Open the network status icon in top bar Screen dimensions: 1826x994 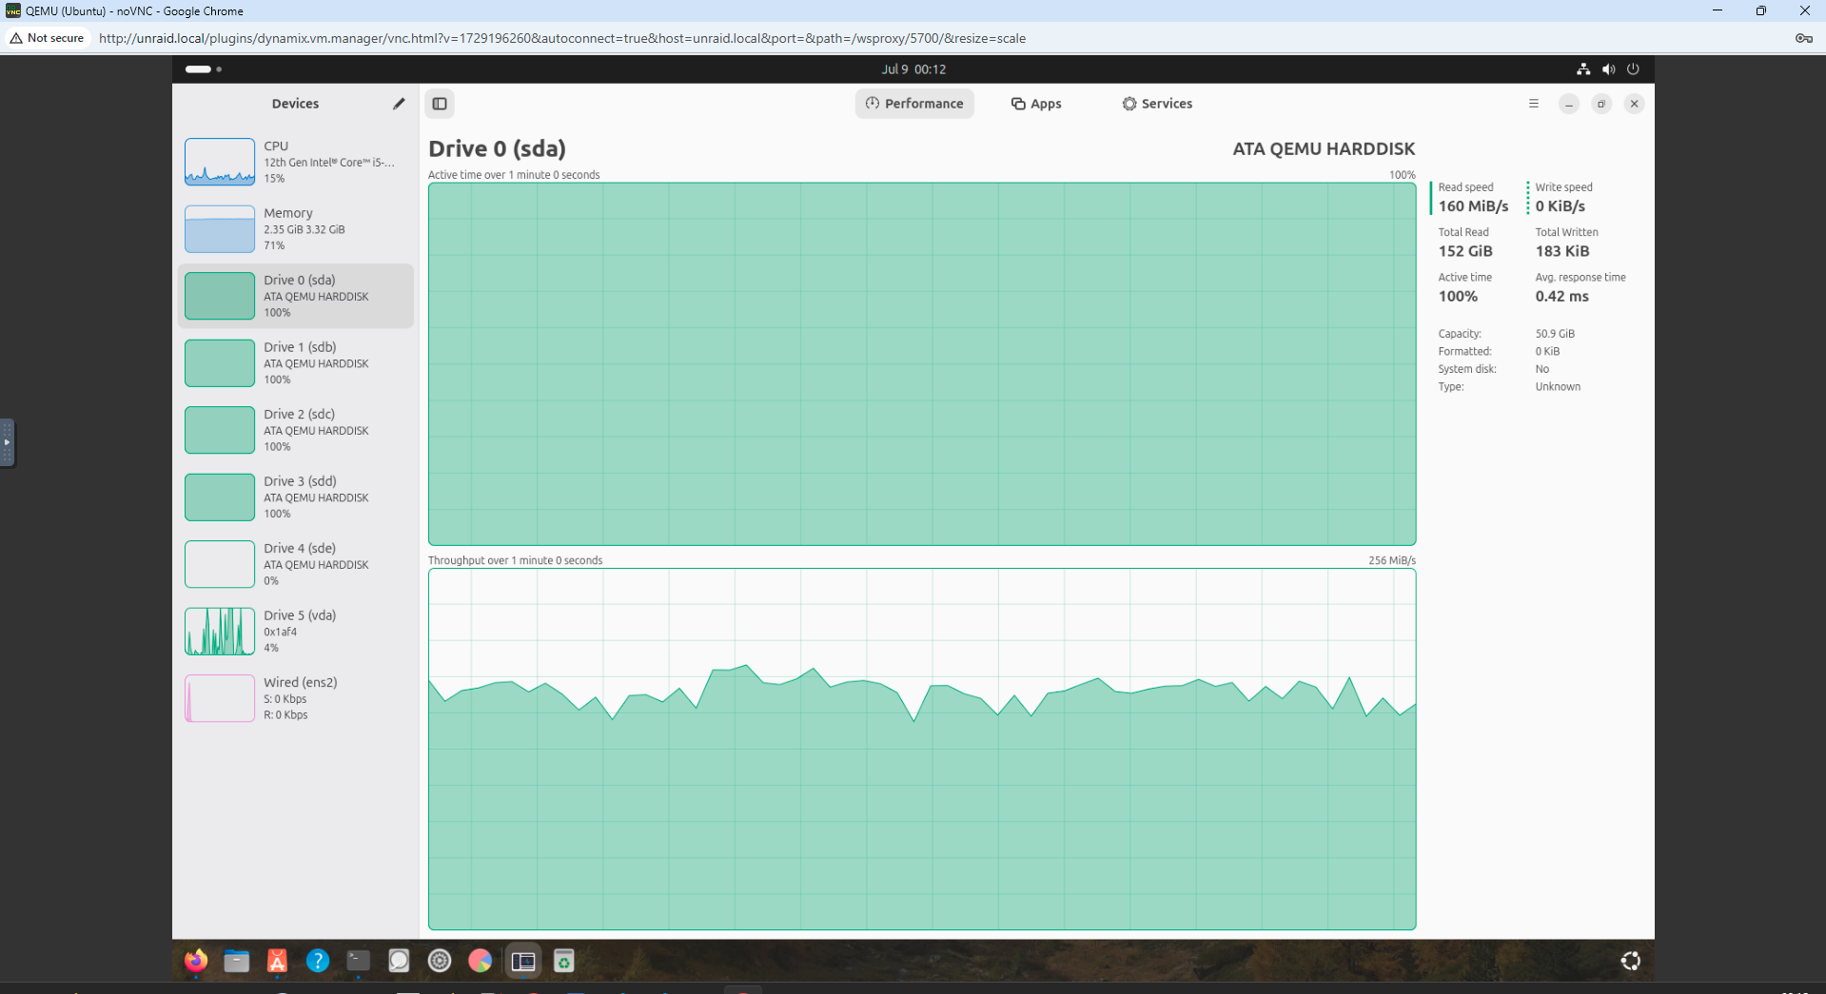point(1583,69)
